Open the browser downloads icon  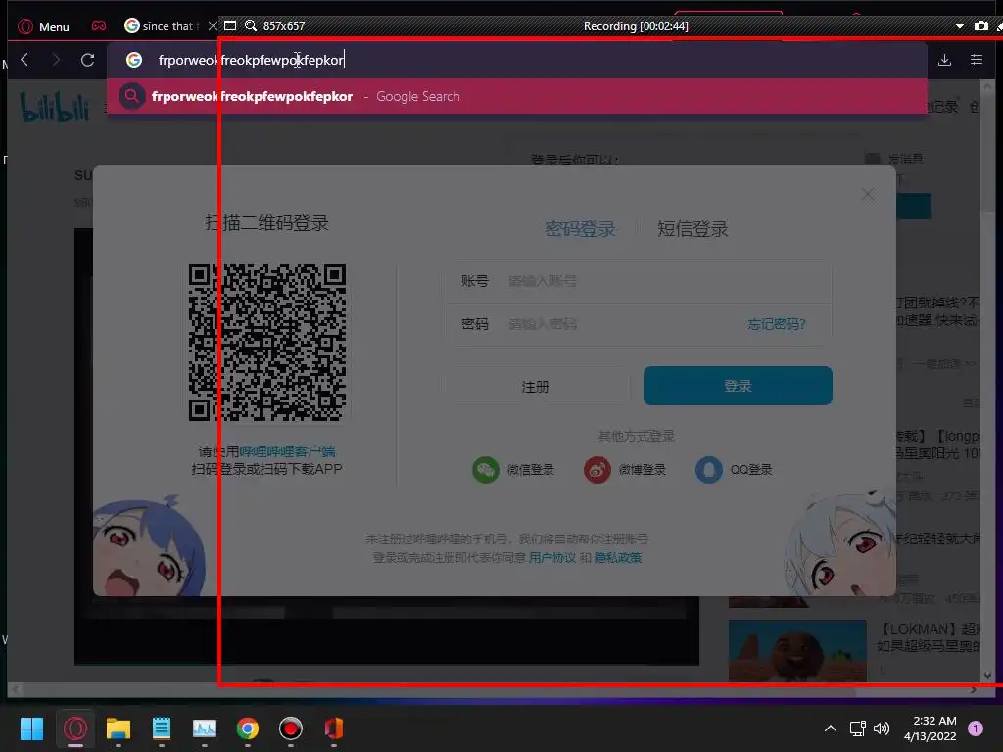point(944,60)
